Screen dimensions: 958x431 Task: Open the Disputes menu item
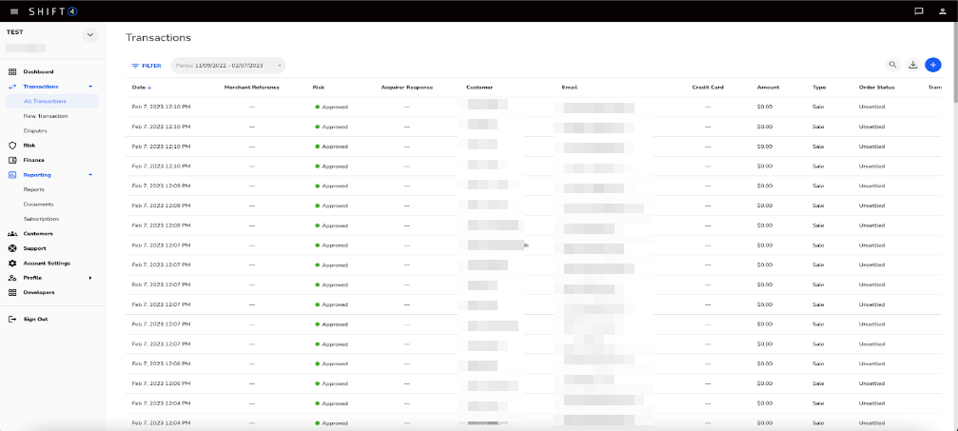35,130
